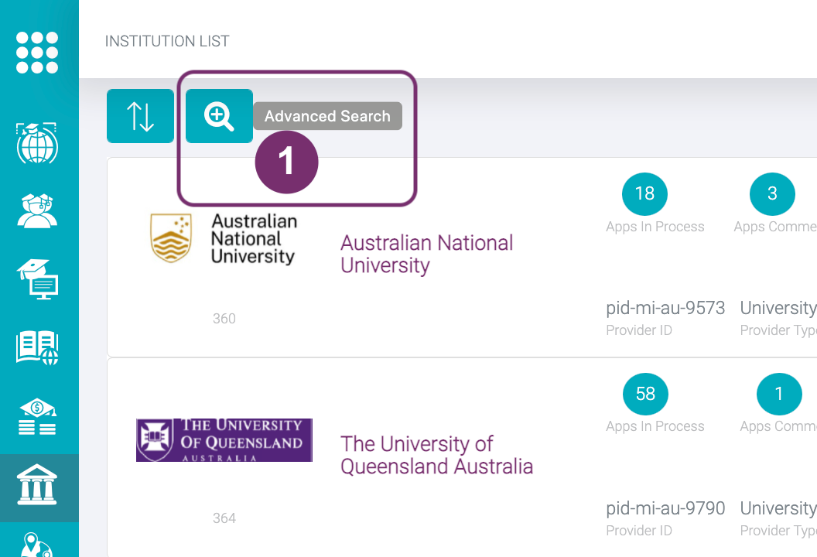This screenshot has width=817, height=557.
Task: Select Provider ID pid-mi-au-9573
Action: tap(665, 308)
